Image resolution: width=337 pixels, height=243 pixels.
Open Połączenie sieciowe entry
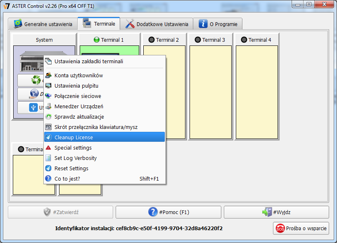click(104, 96)
